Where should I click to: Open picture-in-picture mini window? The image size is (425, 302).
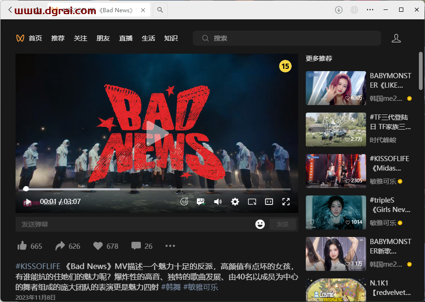(x=252, y=202)
